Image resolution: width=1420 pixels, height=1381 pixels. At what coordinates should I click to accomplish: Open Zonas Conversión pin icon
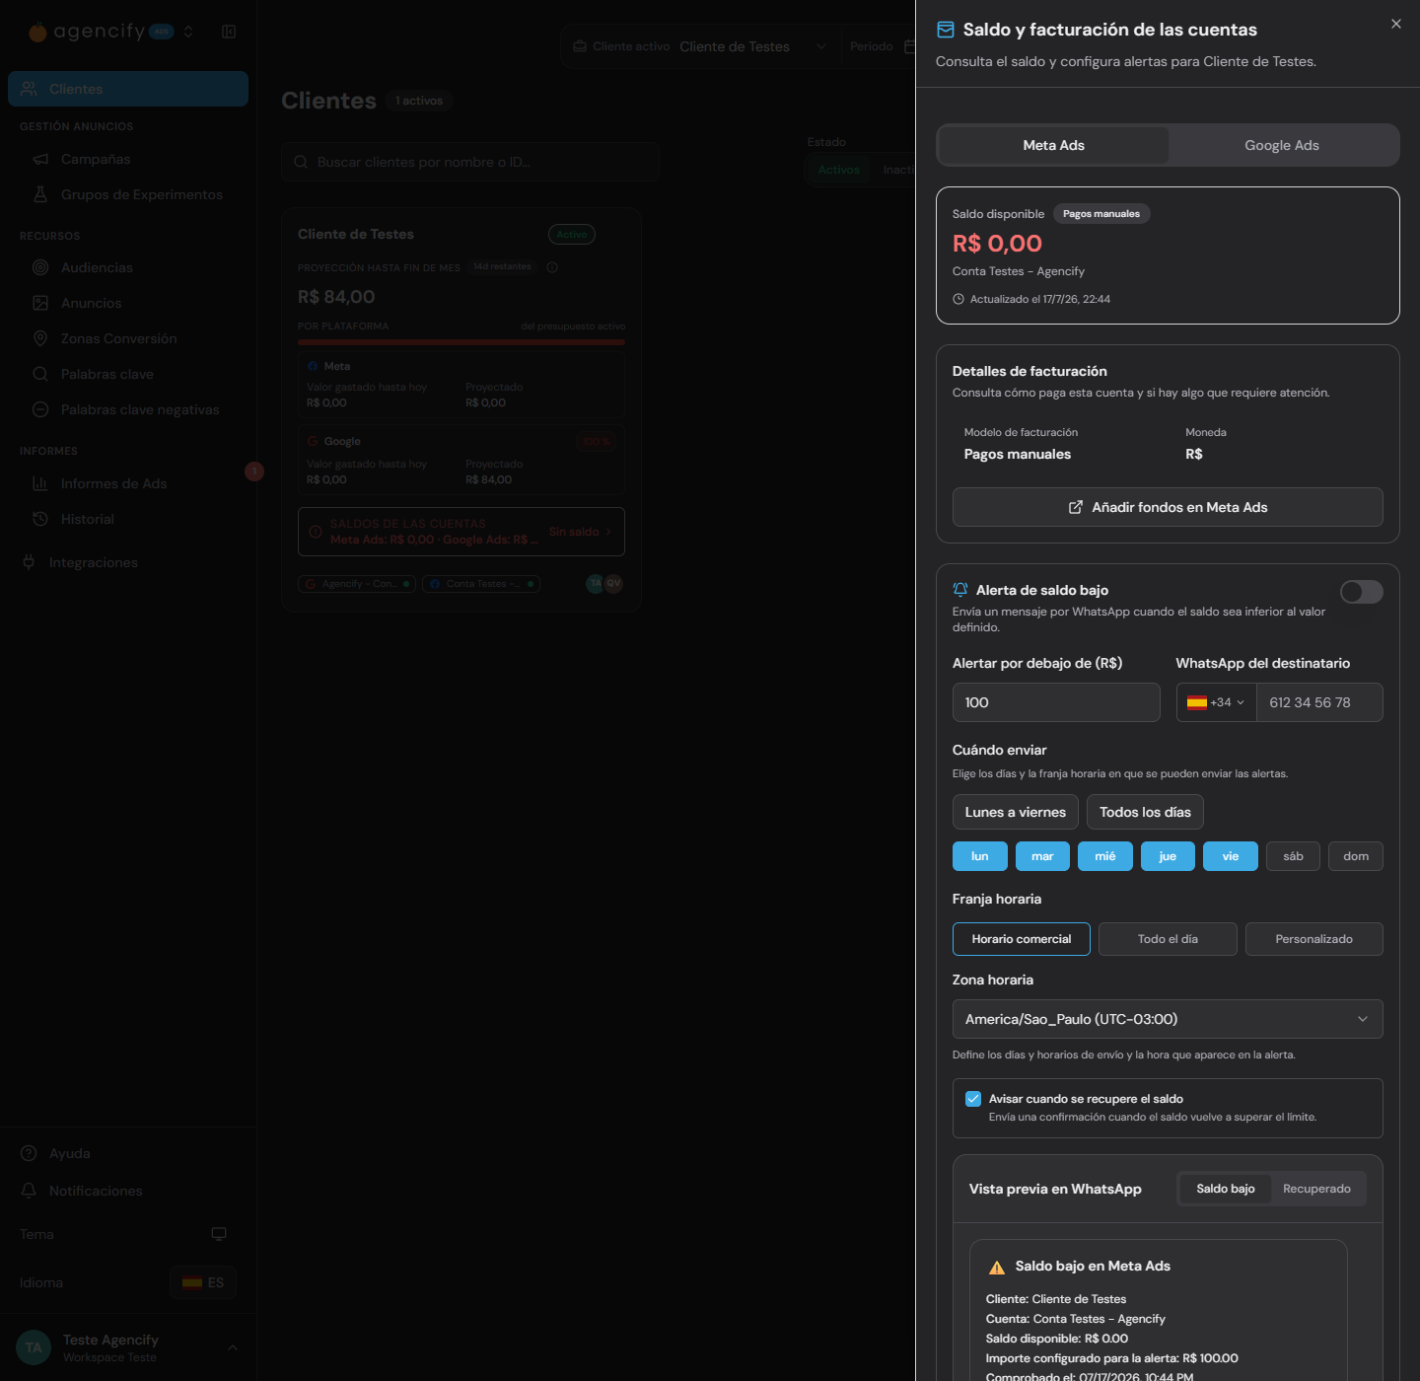click(x=40, y=338)
